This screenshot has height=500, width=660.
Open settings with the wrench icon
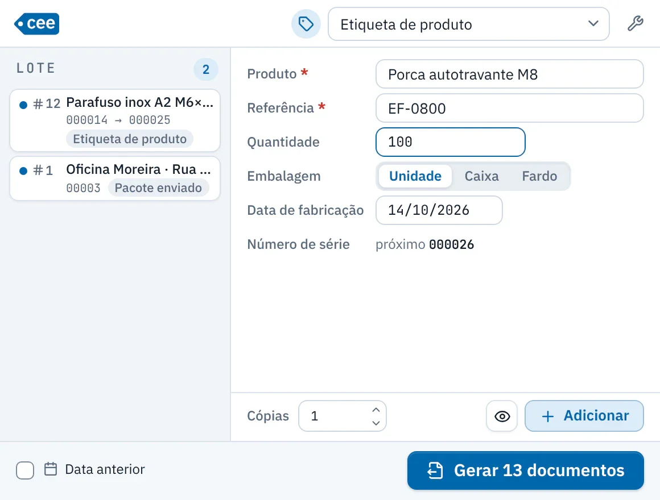[635, 23]
